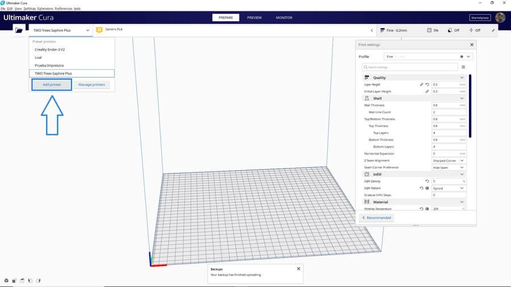The image size is (511, 287).
Task: Collapse the Quality settings section
Action: point(462,78)
